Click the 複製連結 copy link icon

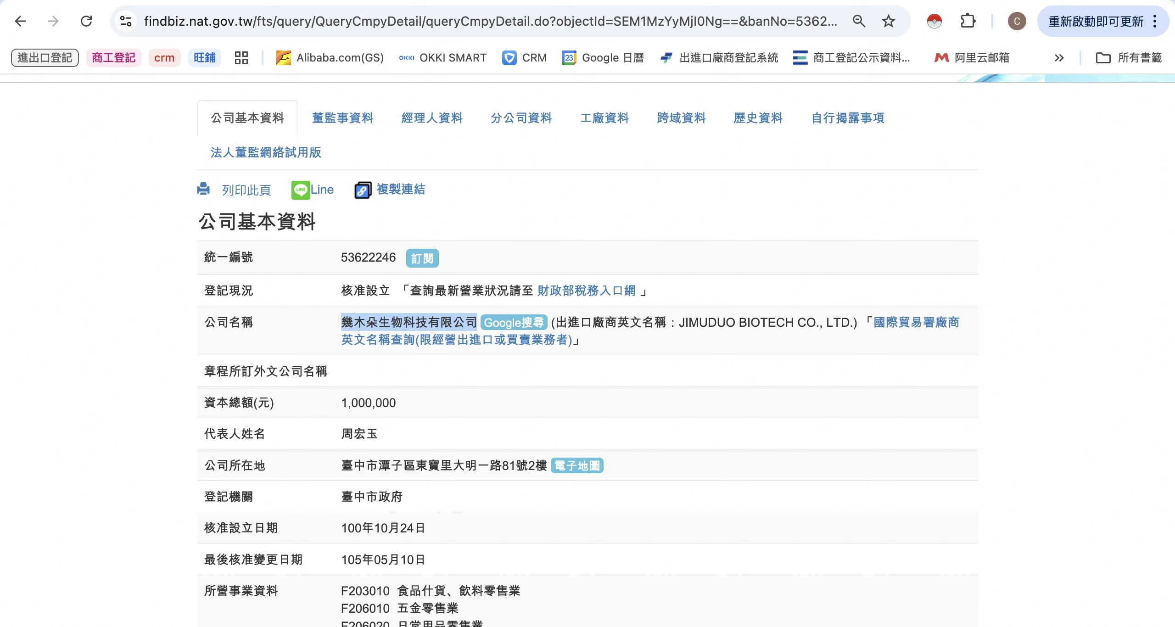363,190
